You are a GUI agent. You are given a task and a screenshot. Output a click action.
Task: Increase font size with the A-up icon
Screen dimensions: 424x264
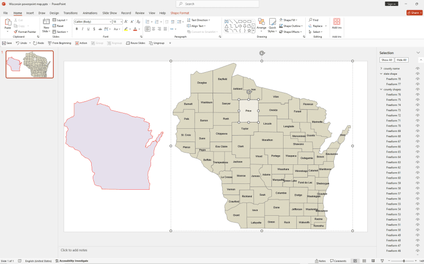(x=126, y=22)
